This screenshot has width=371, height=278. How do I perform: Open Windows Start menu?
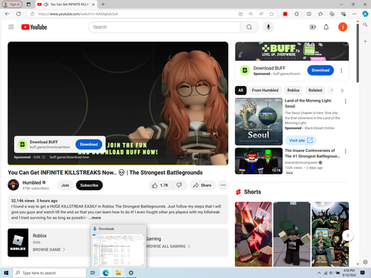[6, 273]
